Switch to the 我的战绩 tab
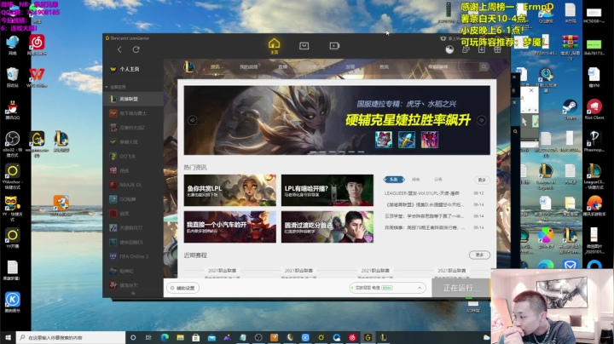Screen dimensions: 614x344 pyautogui.click(x=249, y=67)
